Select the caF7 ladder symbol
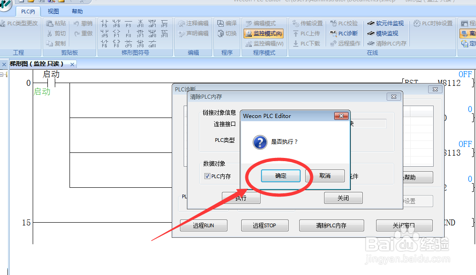 (x=152, y=23)
